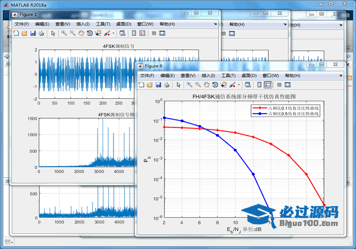This screenshot has width=356, height=249.
Task: Click the blue 占频比0.5 legend entry
Action: point(286,114)
